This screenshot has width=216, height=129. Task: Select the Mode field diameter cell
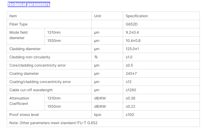tap(26, 36)
